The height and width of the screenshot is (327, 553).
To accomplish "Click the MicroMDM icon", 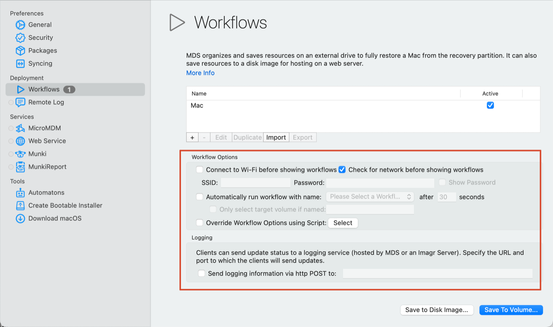I will tap(20, 128).
